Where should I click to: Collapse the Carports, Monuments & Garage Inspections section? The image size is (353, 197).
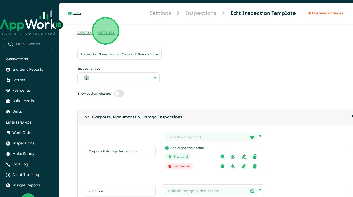(x=87, y=117)
